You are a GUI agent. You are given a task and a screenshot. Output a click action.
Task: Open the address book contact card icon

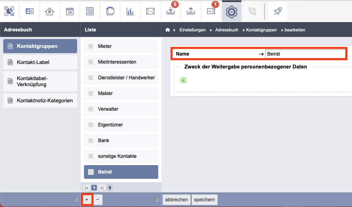(29, 11)
